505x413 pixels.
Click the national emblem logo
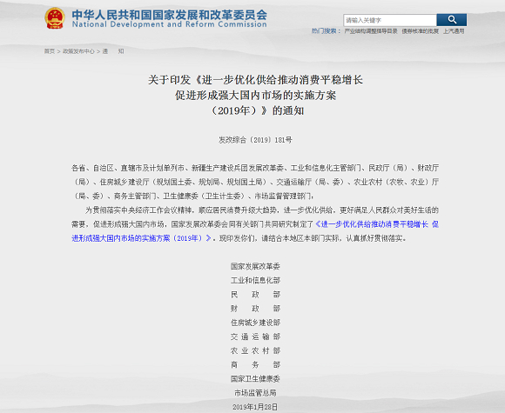[x=55, y=18]
